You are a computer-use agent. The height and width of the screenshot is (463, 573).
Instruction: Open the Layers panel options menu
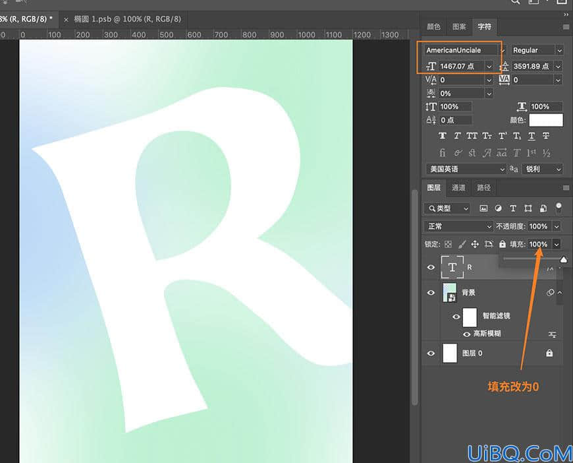tap(566, 188)
